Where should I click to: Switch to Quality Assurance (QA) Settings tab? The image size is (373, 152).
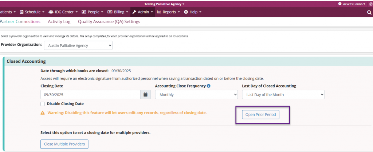tap(109, 22)
